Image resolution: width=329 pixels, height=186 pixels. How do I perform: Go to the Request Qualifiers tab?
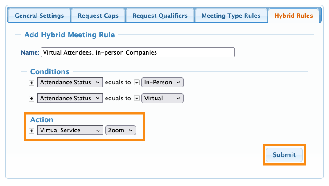(160, 16)
